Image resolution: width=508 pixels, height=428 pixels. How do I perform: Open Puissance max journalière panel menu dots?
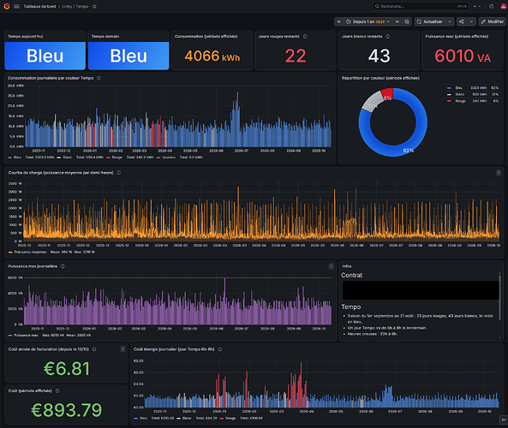click(331, 266)
